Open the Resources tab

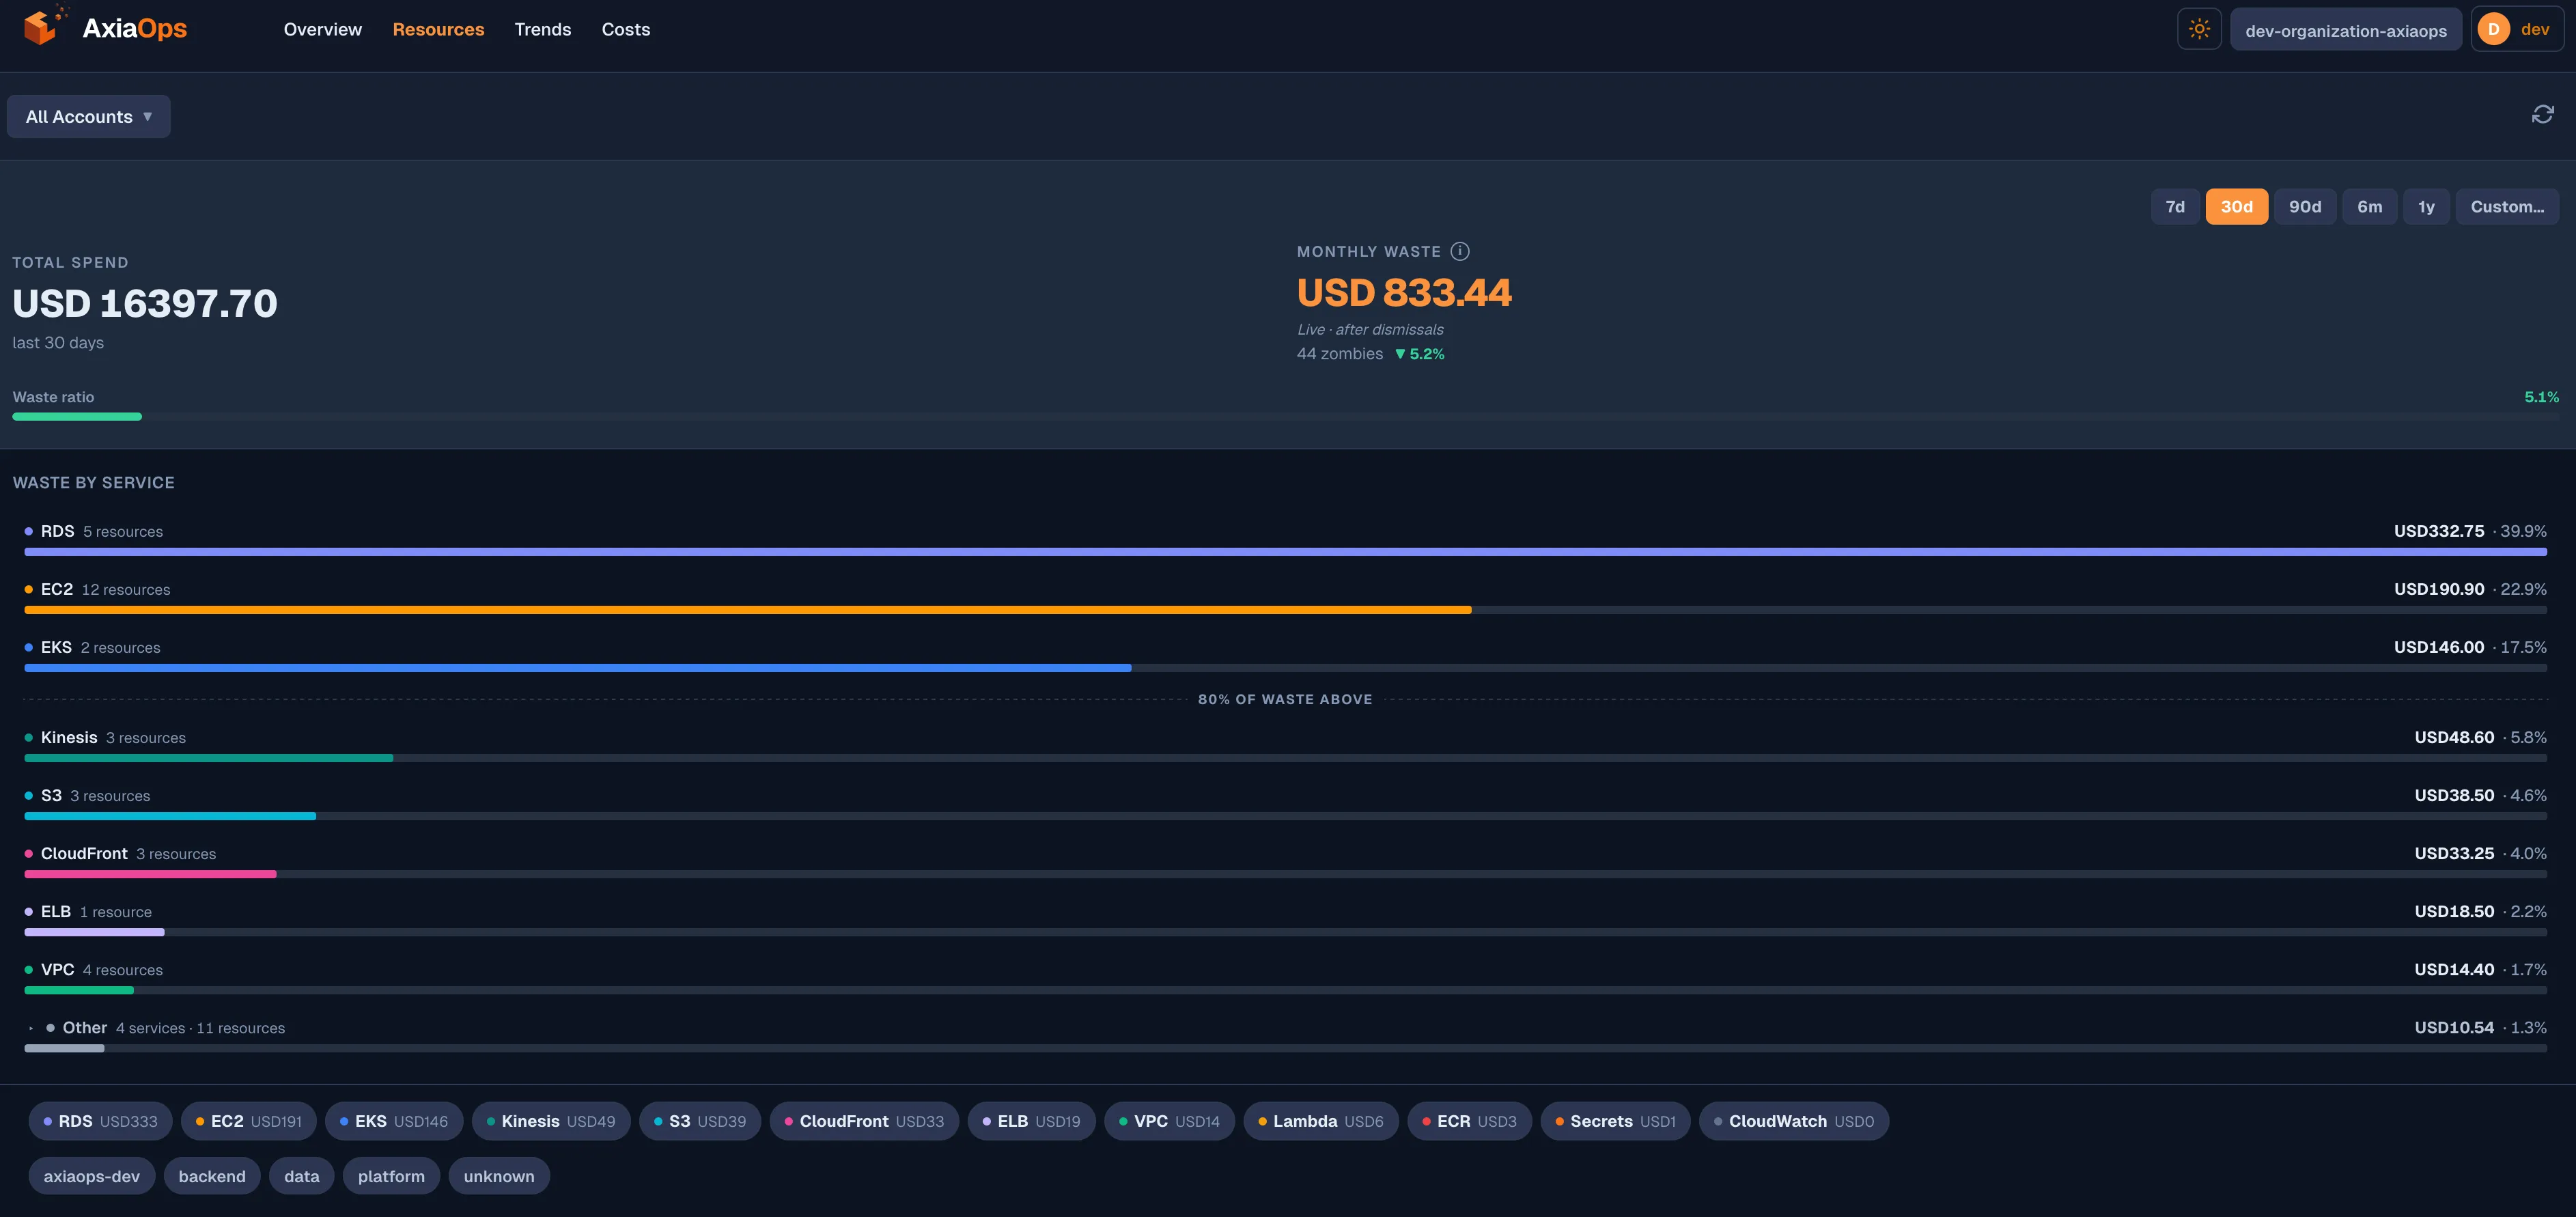438,29
